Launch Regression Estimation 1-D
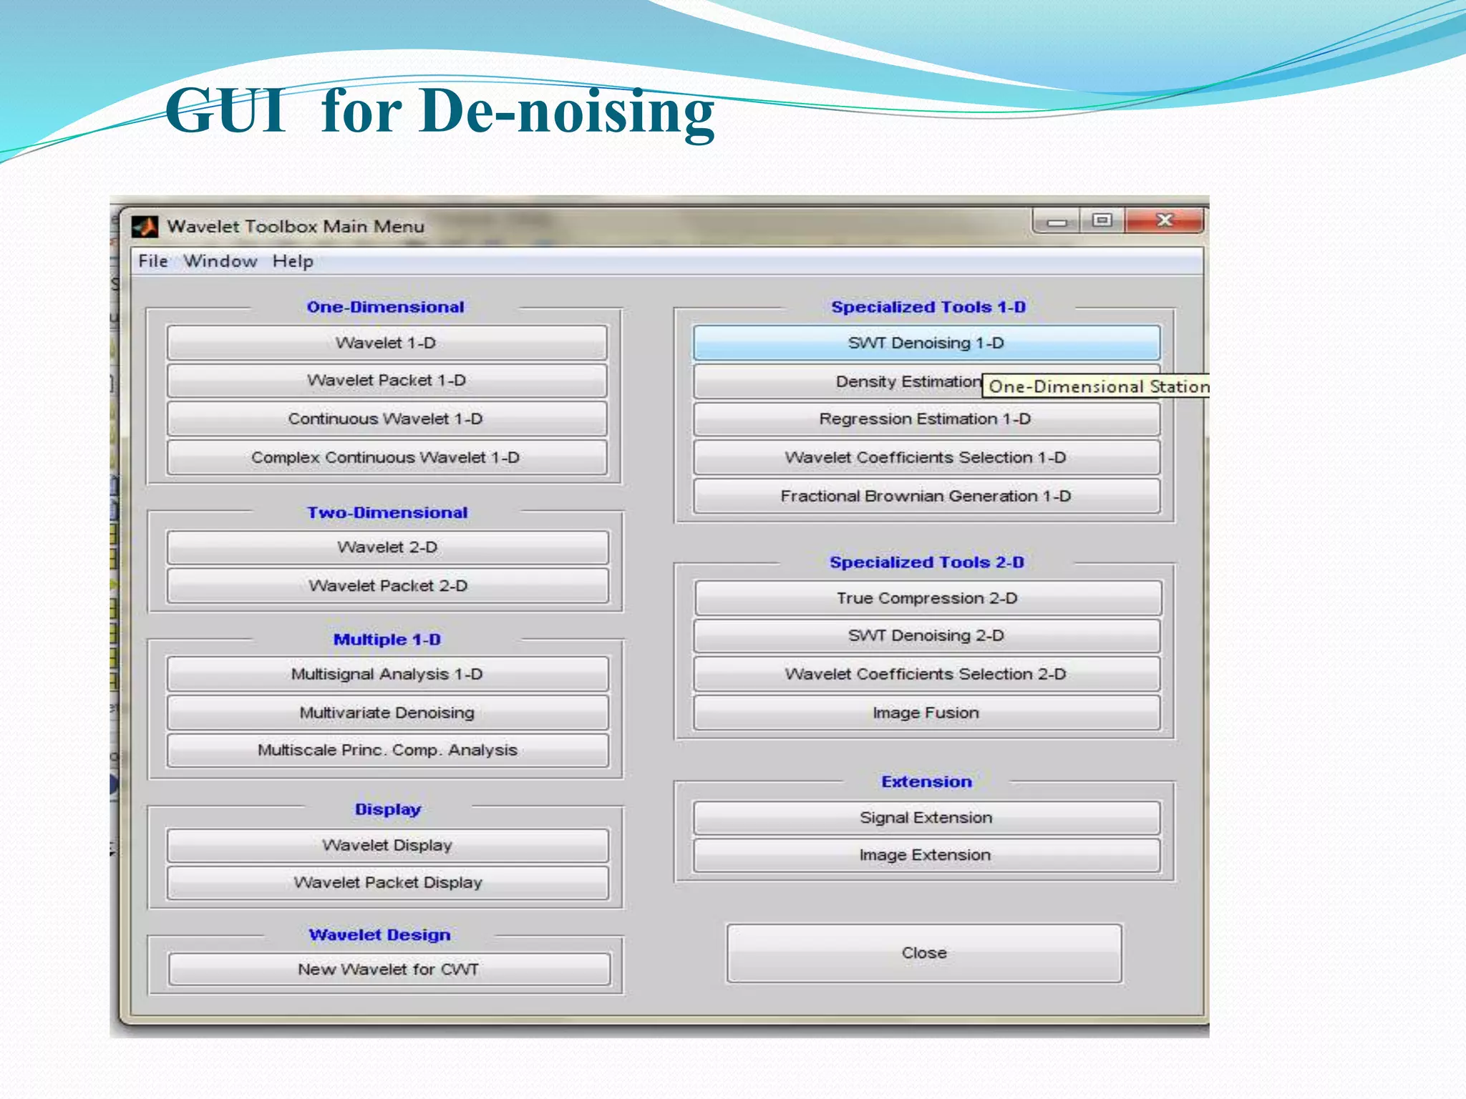 tap(926, 419)
